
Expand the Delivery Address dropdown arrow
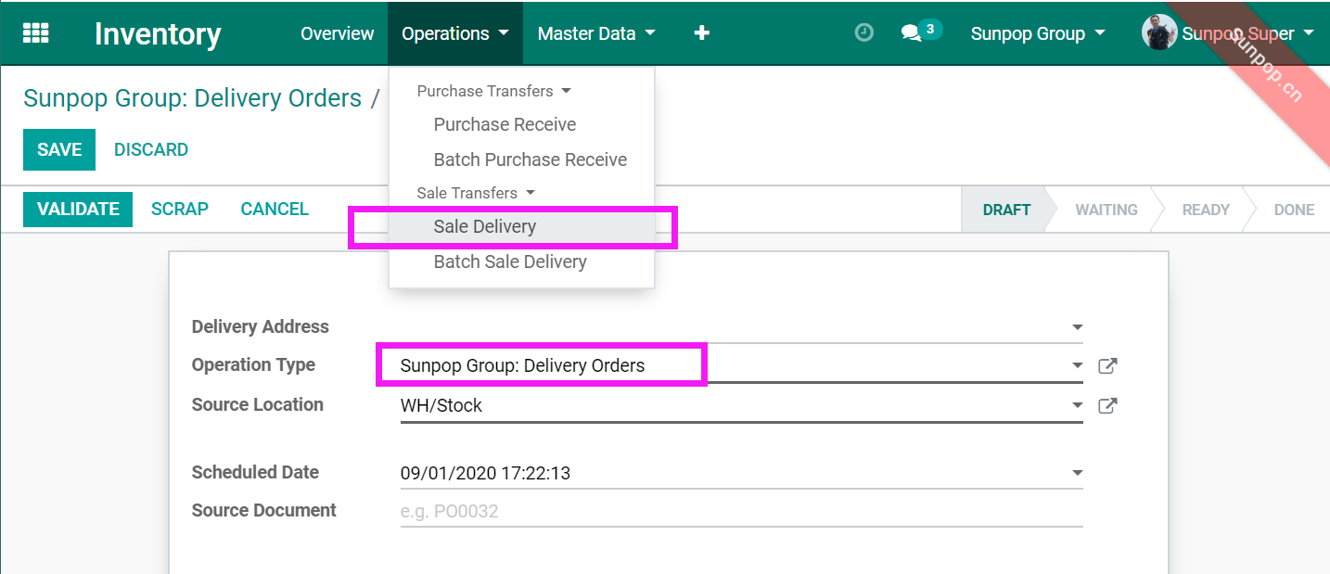1077,327
